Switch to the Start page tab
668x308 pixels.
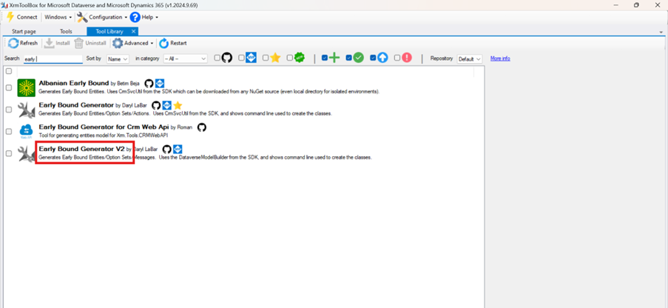pos(24,32)
